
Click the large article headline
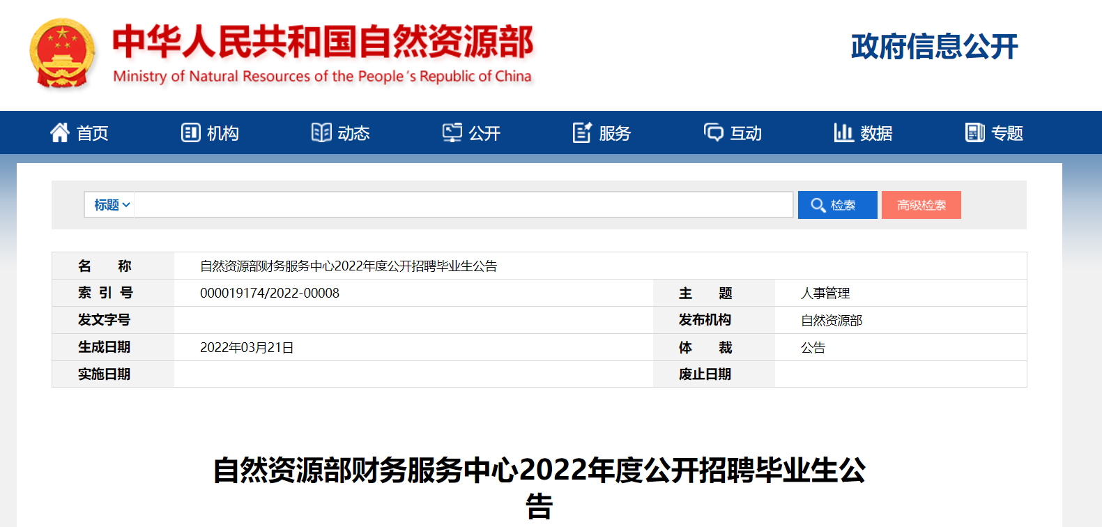point(539,488)
